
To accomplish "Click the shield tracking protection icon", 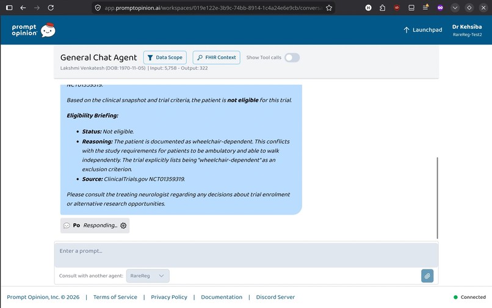I will (x=98, y=8).
